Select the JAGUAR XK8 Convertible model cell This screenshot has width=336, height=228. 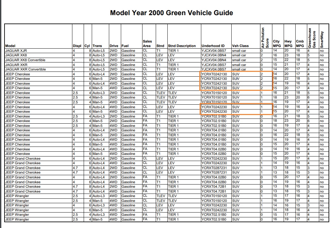tap(26, 60)
